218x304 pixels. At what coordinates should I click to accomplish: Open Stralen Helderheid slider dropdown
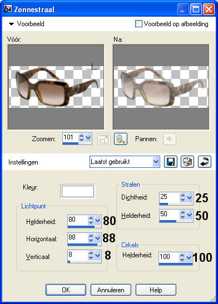point(189,215)
